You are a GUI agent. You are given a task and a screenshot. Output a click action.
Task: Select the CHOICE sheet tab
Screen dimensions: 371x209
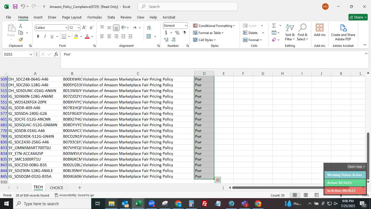[56, 188]
